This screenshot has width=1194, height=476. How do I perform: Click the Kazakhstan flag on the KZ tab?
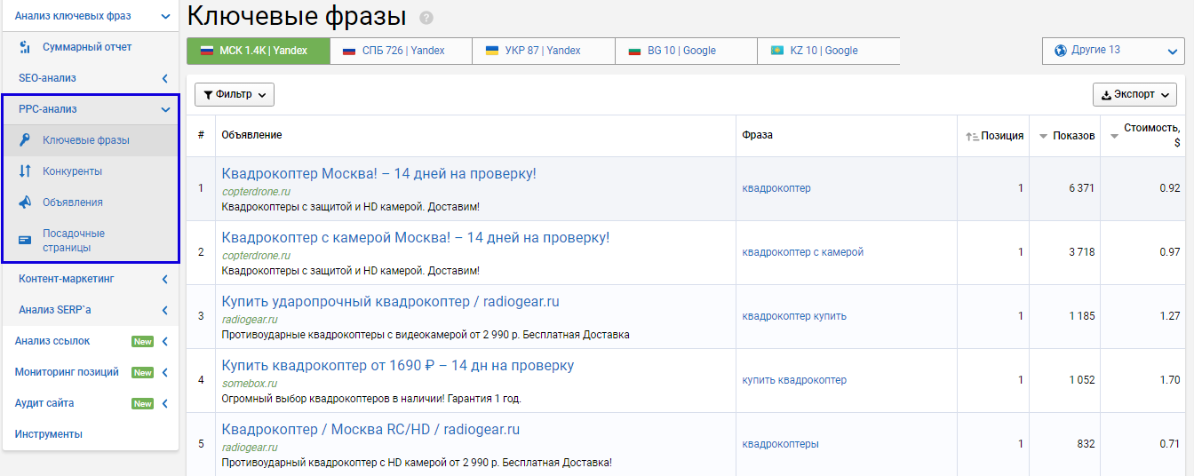(777, 51)
